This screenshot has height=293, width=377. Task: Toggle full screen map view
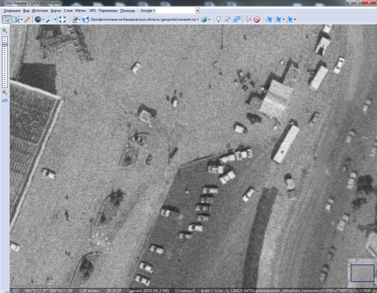[x=62, y=19]
